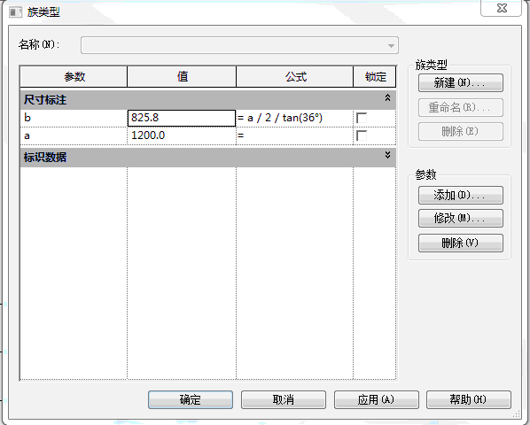Click the 公式 column header
The width and height of the screenshot is (530, 425).
point(295,77)
